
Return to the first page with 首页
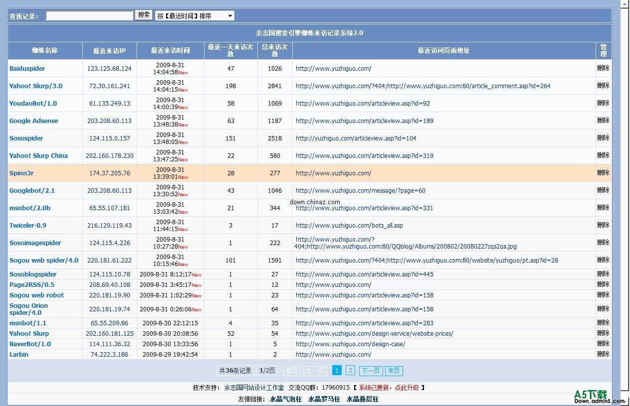(x=292, y=370)
